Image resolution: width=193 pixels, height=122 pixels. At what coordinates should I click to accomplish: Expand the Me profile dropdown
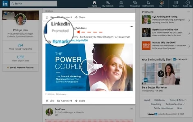click(x=162, y=4)
